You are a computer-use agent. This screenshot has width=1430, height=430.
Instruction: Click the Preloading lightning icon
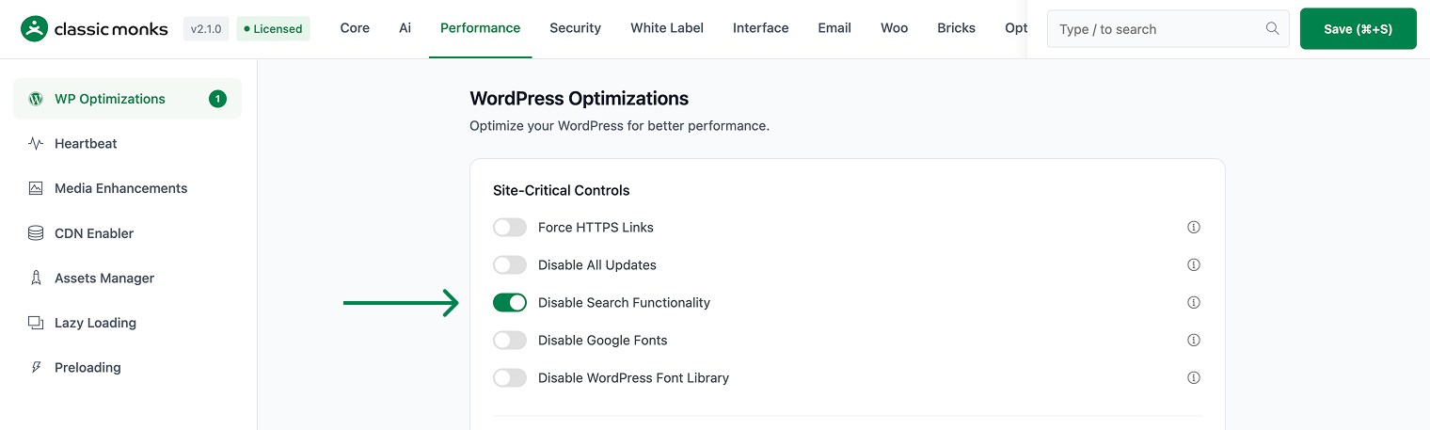(x=36, y=368)
